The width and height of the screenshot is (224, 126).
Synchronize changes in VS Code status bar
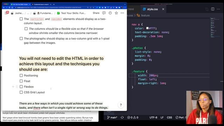click(x=122, y=118)
